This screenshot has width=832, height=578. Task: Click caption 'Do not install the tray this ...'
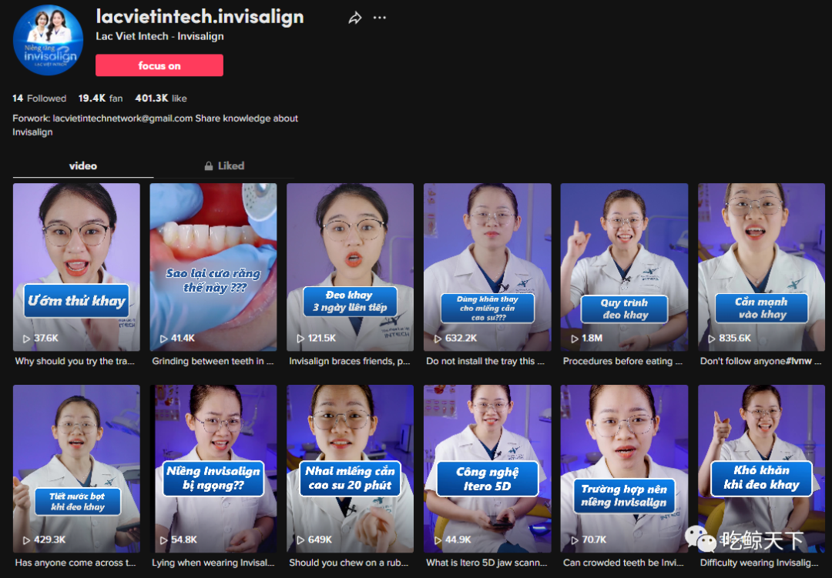tap(485, 361)
